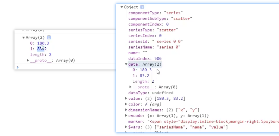Select the componentType "series" property
Viewport: 279px width, 136px height.
(155, 13)
